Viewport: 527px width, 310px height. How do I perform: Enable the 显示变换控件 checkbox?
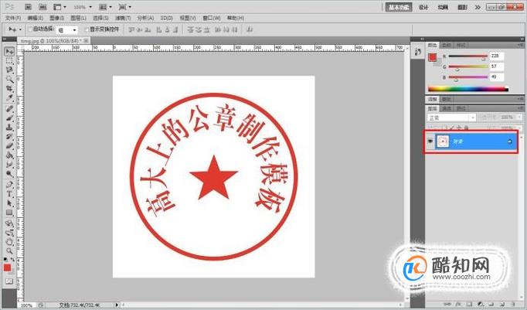pyautogui.click(x=87, y=29)
